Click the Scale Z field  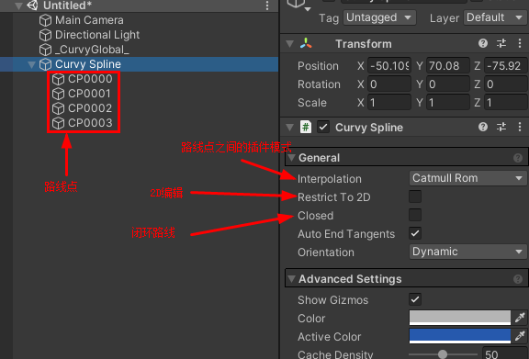506,102
